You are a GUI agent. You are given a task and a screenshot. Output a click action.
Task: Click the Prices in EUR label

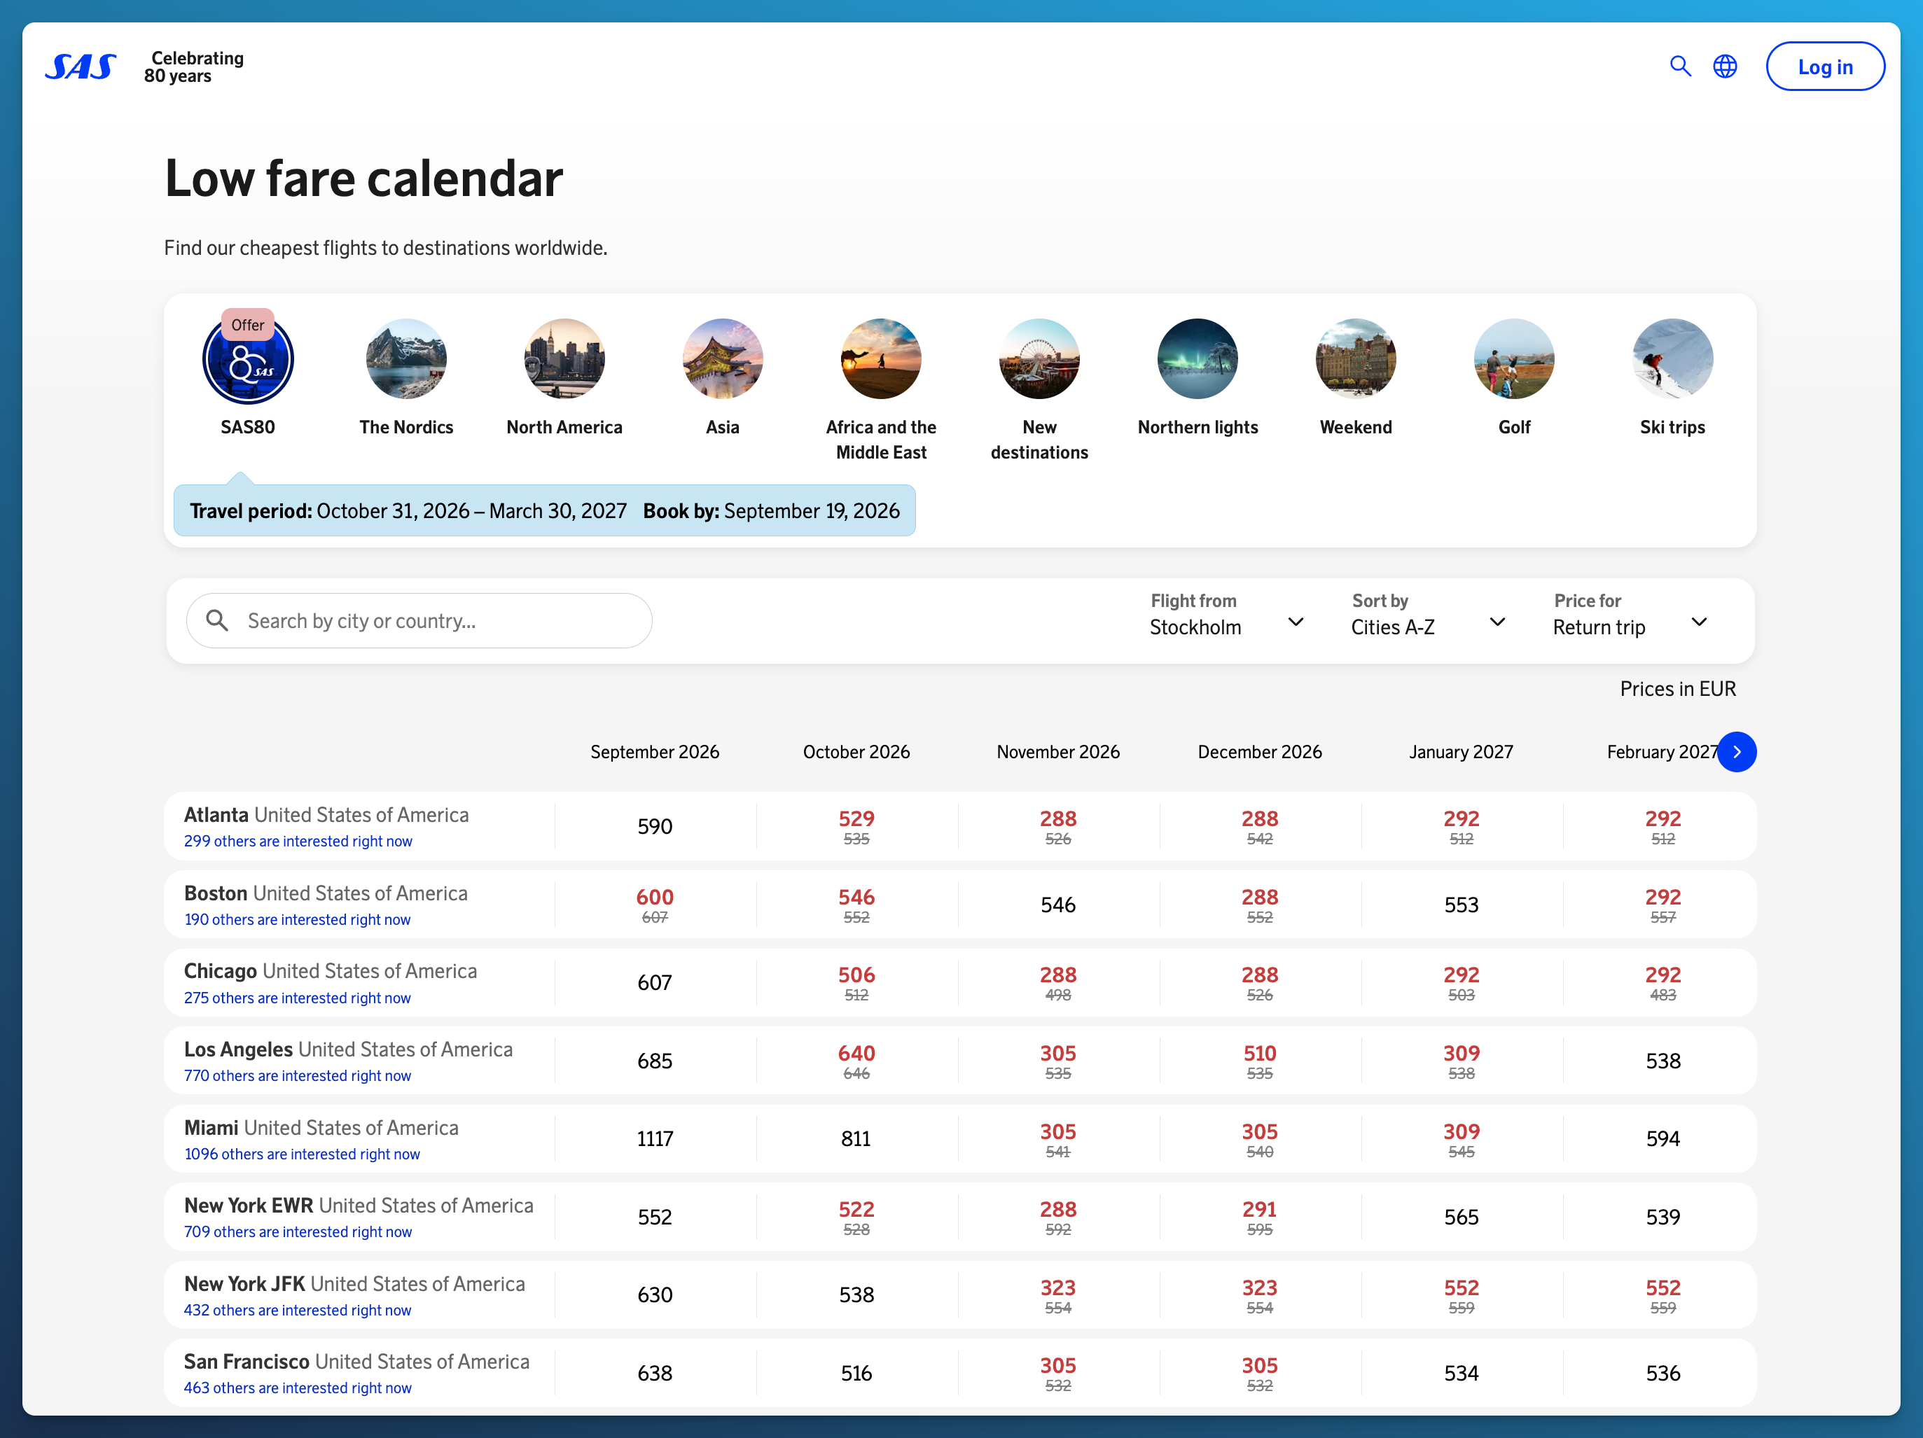tap(1677, 689)
